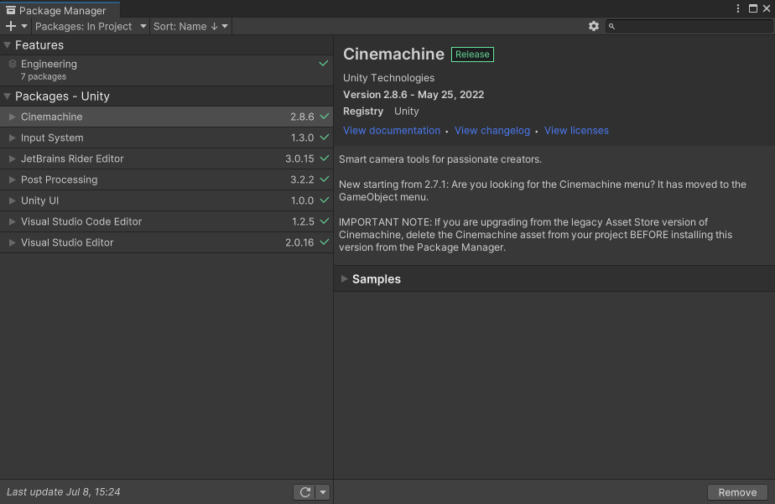Viewport: 775px width, 504px height.
Task: Open the refresh options dropdown arrow
Action: point(323,492)
